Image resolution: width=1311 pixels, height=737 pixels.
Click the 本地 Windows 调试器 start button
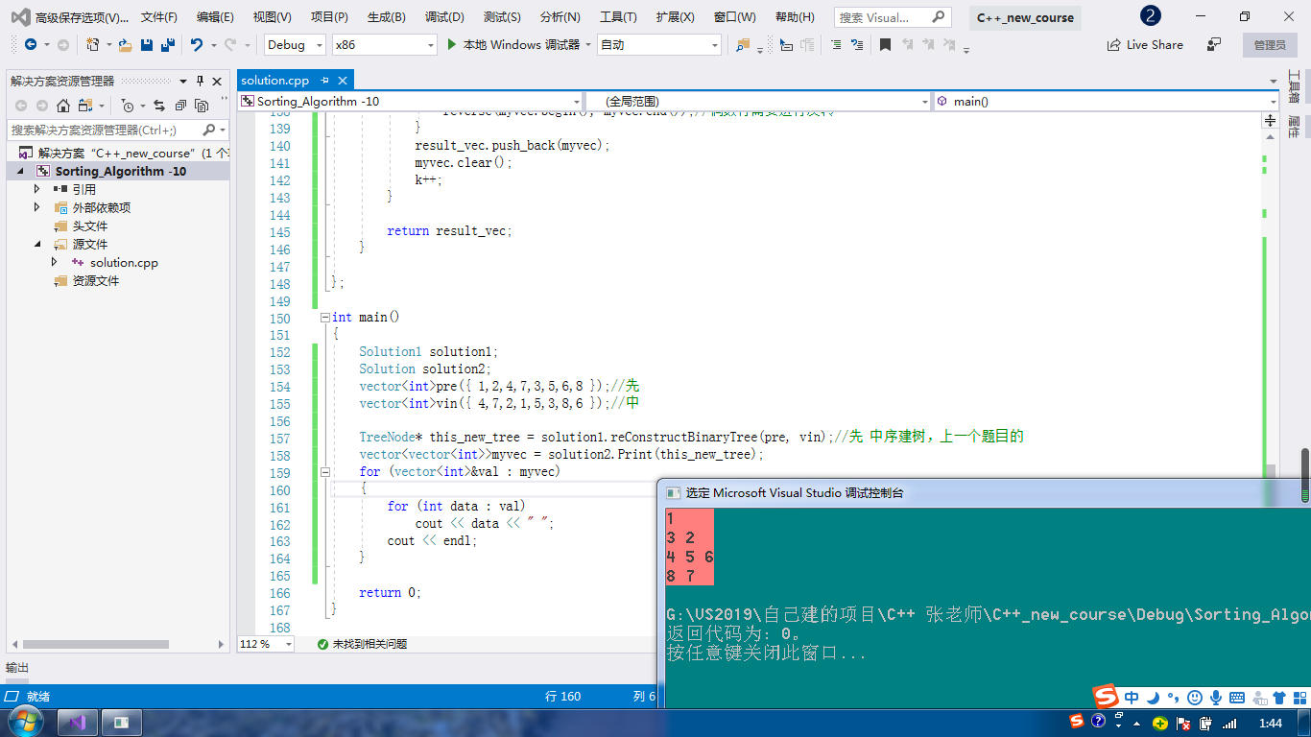pos(512,45)
